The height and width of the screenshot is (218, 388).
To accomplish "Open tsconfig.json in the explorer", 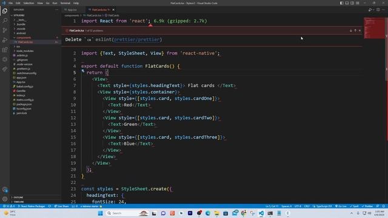I will 24,109.
